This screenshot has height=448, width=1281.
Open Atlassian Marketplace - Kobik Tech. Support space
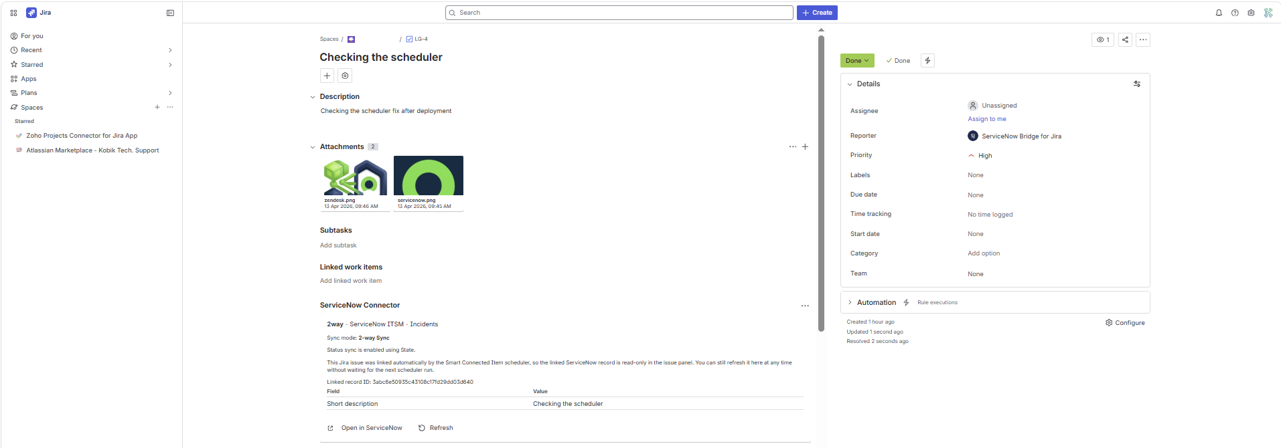(x=92, y=150)
